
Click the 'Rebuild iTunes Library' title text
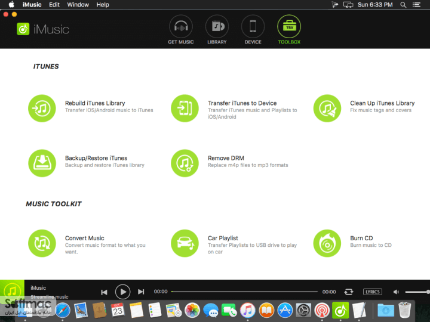95,103
